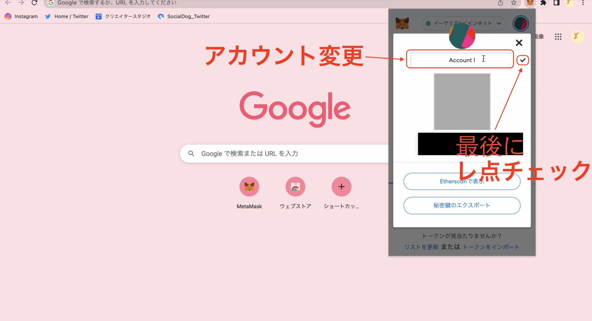Open the Home / Twitter bookmark
The height and width of the screenshot is (321, 592).
(67, 16)
